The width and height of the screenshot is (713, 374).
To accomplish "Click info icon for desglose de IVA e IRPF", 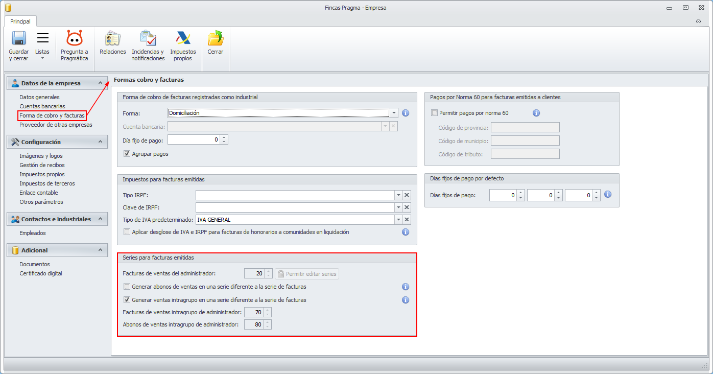I will tap(406, 232).
